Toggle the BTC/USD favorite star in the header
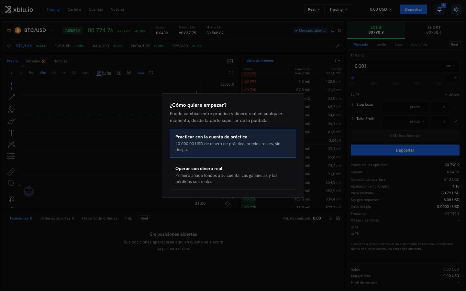This screenshot has height=291, width=466. [x=9, y=30]
